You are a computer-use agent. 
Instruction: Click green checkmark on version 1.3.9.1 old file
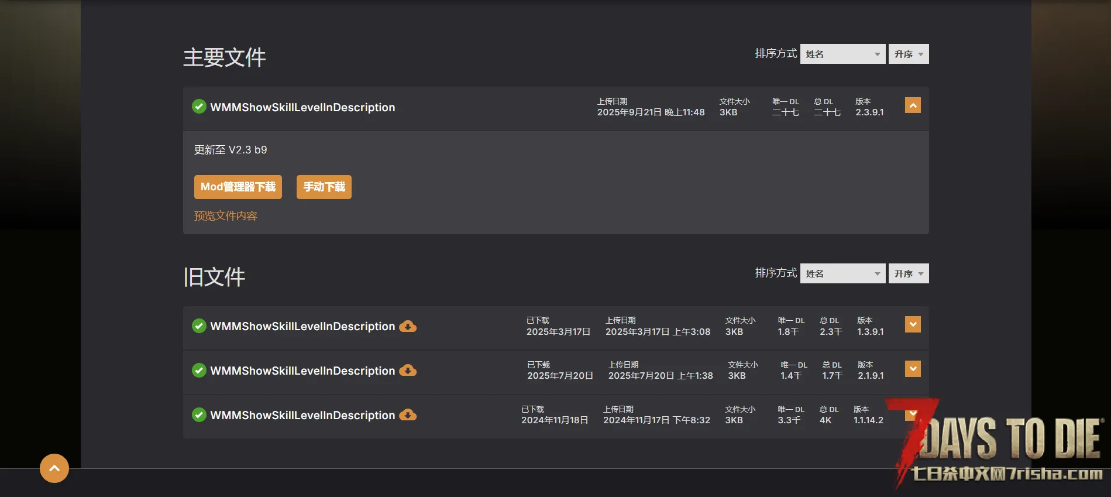199,326
